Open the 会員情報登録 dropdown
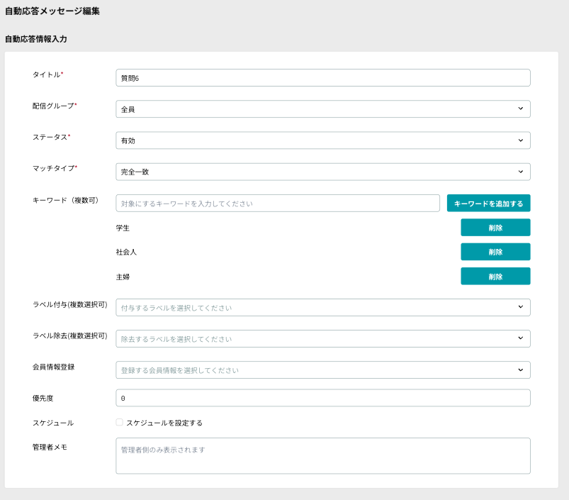This screenshot has height=500, width=569. point(322,370)
